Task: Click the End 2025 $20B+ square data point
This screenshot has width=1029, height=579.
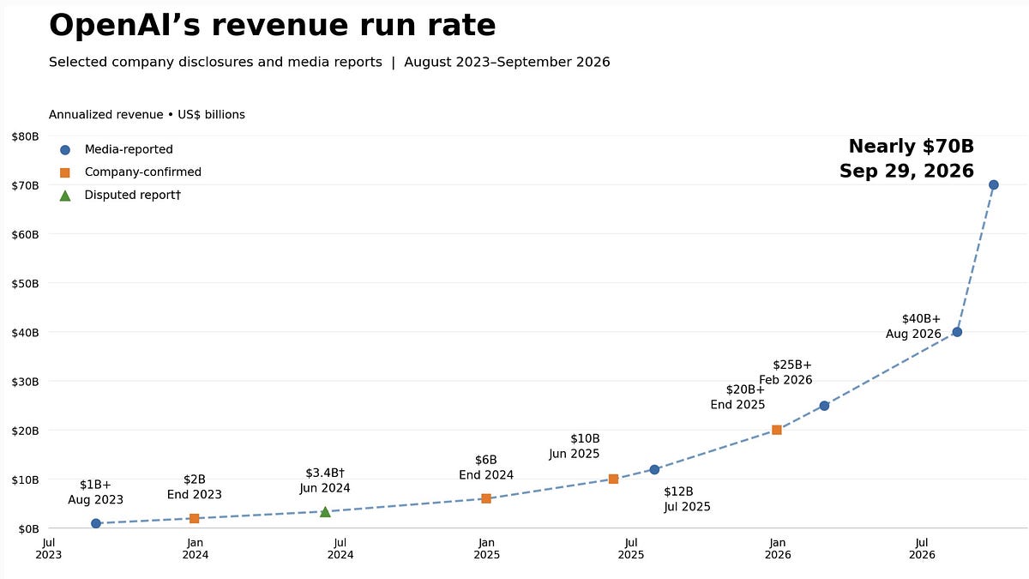Action: (x=777, y=430)
